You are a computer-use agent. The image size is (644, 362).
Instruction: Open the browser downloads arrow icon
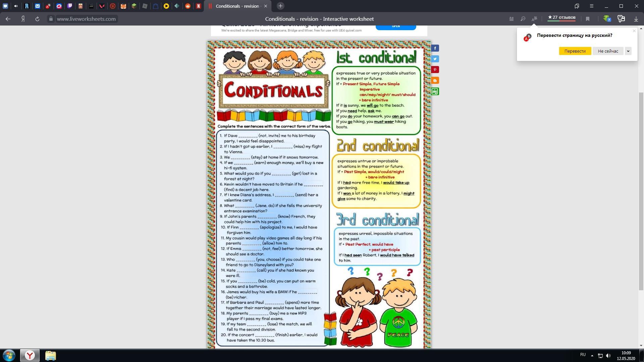point(636,19)
